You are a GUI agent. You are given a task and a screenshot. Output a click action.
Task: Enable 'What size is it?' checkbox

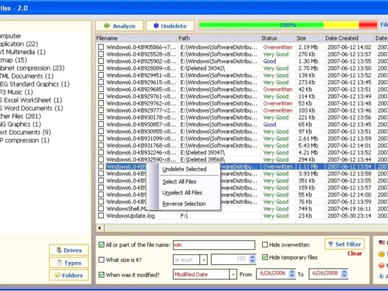click(x=101, y=259)
